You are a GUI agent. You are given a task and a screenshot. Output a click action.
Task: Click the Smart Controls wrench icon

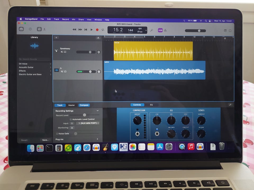[x=230, y=104]
